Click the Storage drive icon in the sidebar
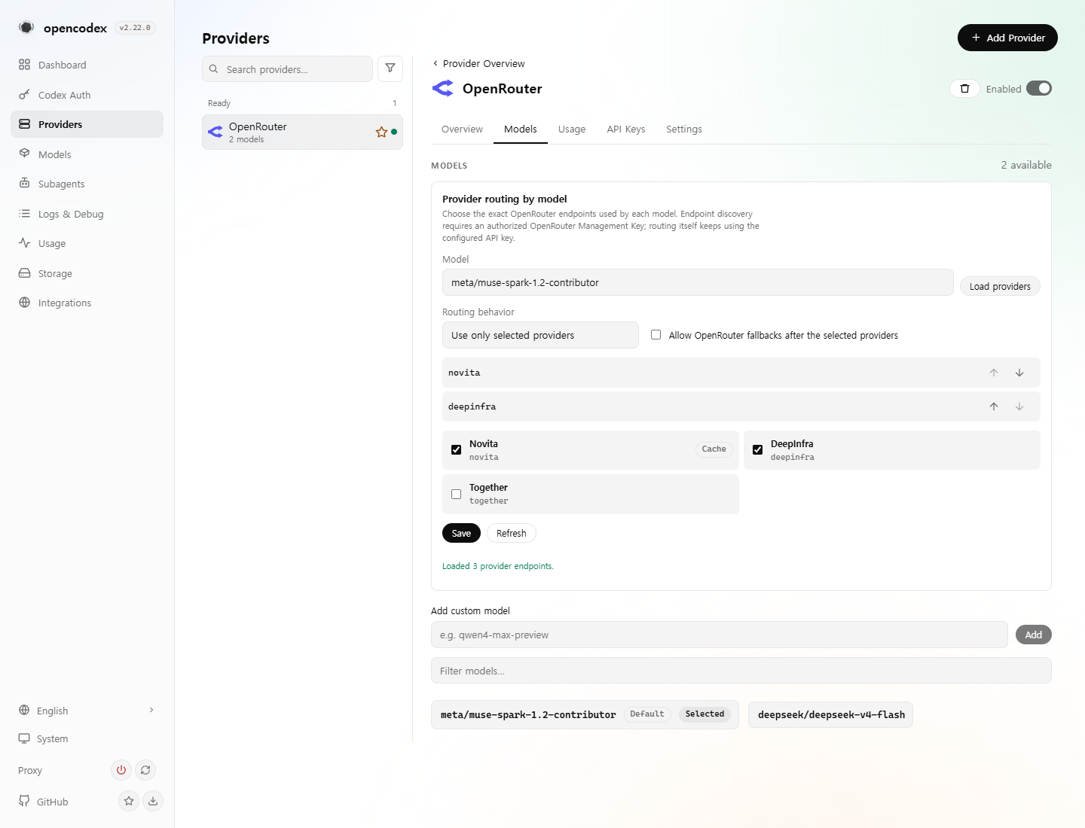 coord(24,273)
